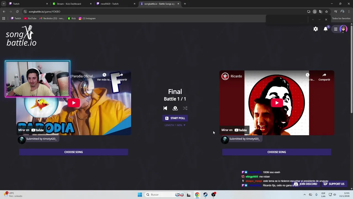
Task: Click the songbattle.io logo
Action: (21, 36)
